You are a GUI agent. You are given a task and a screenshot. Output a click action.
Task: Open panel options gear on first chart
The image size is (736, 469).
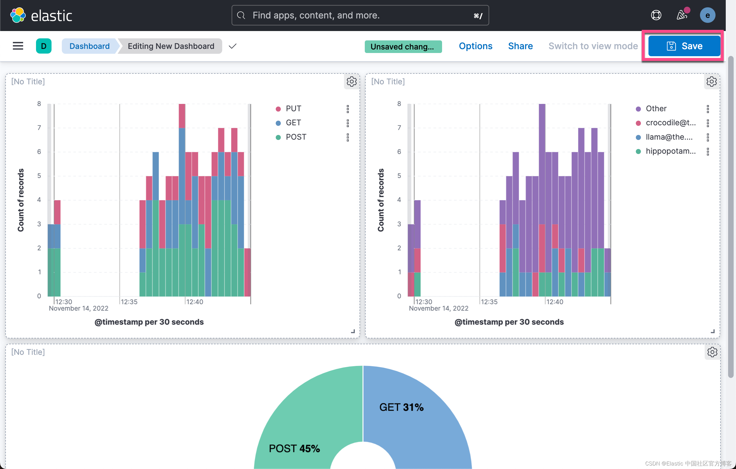pyautogui.click(x=352, y=82)
